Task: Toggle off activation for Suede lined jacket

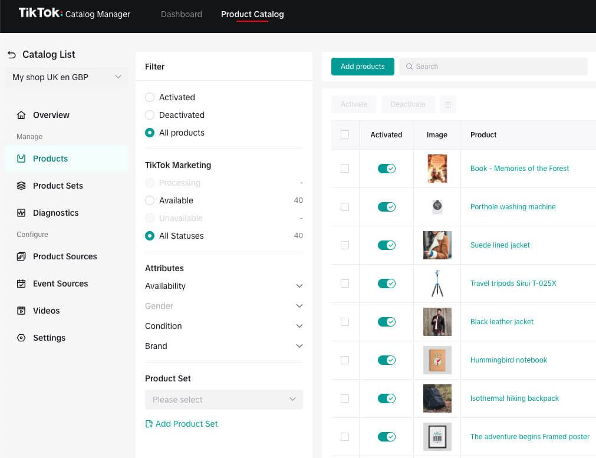Action: (x=387, y=245)
